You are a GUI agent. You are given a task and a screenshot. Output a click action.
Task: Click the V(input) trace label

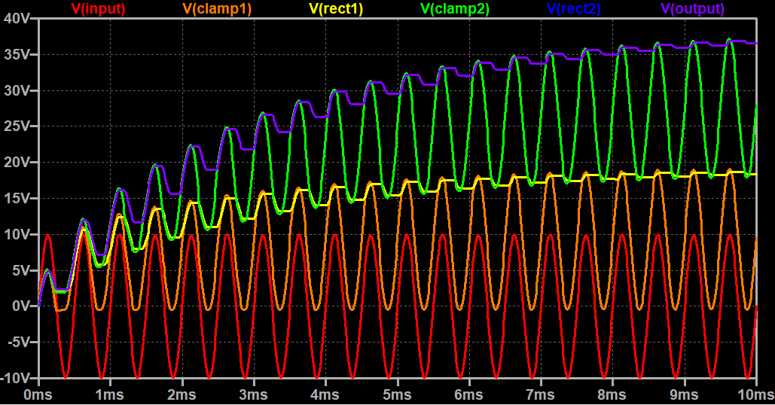click(x=98, y=9)
